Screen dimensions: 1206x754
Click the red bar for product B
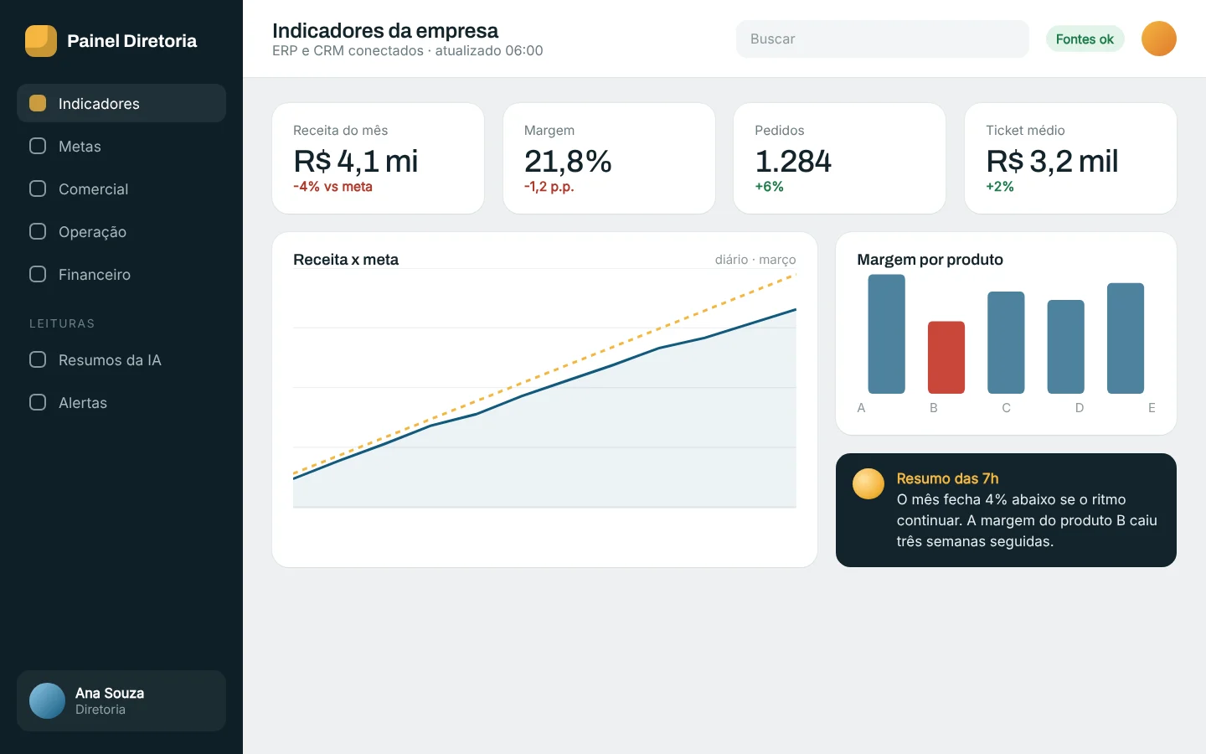pos(946,358)
